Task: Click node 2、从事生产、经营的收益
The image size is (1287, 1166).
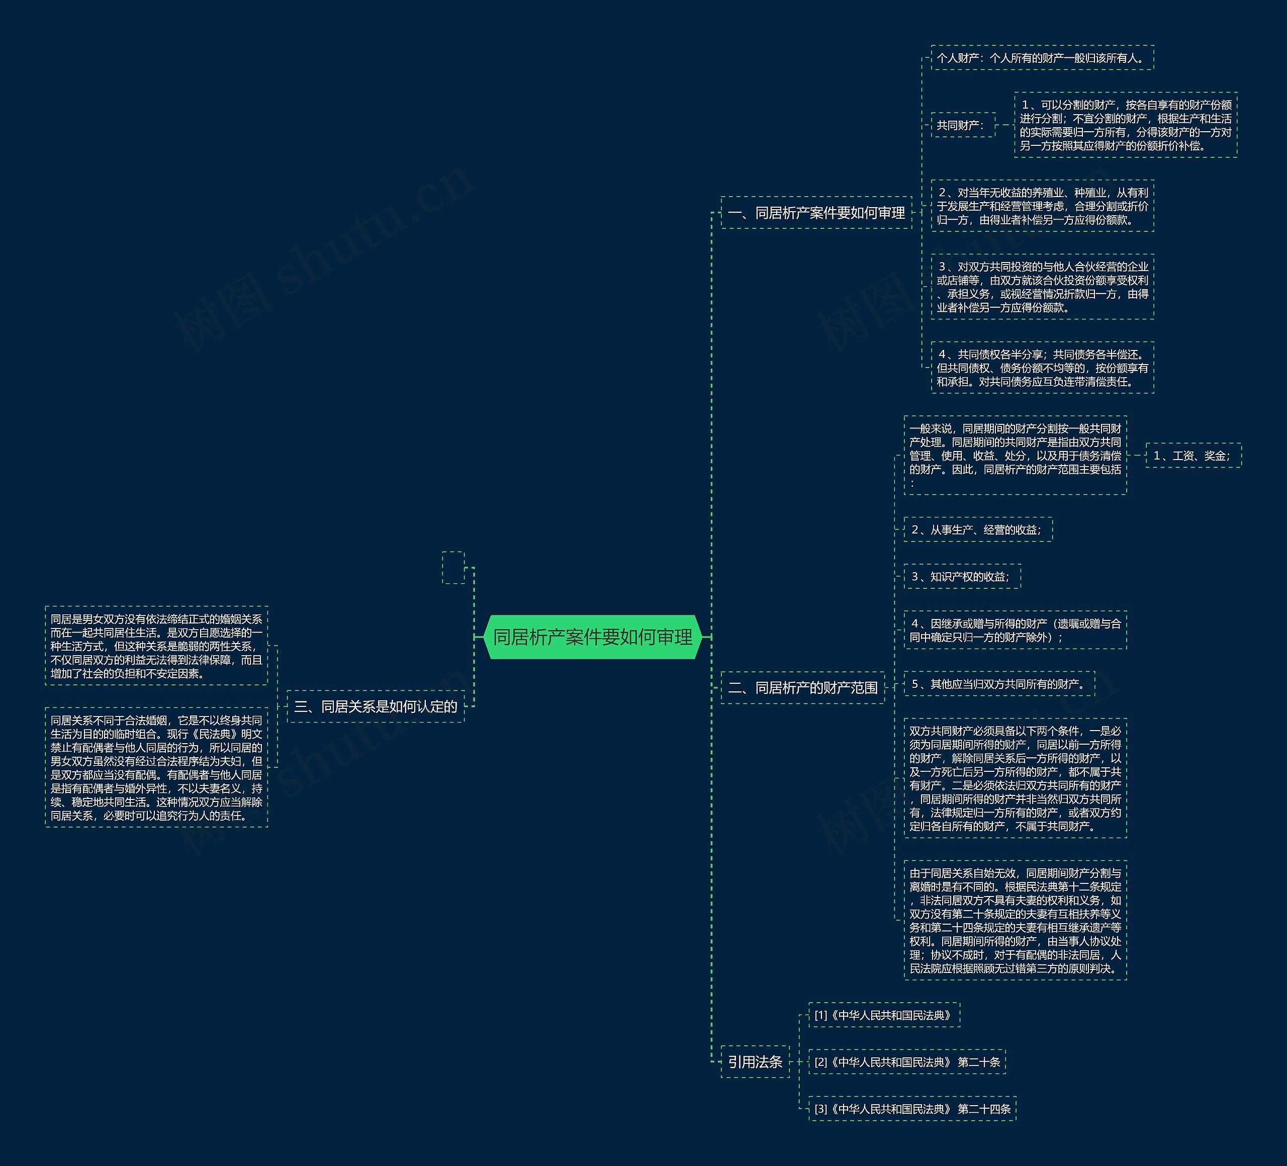Action: pos(977,529)
